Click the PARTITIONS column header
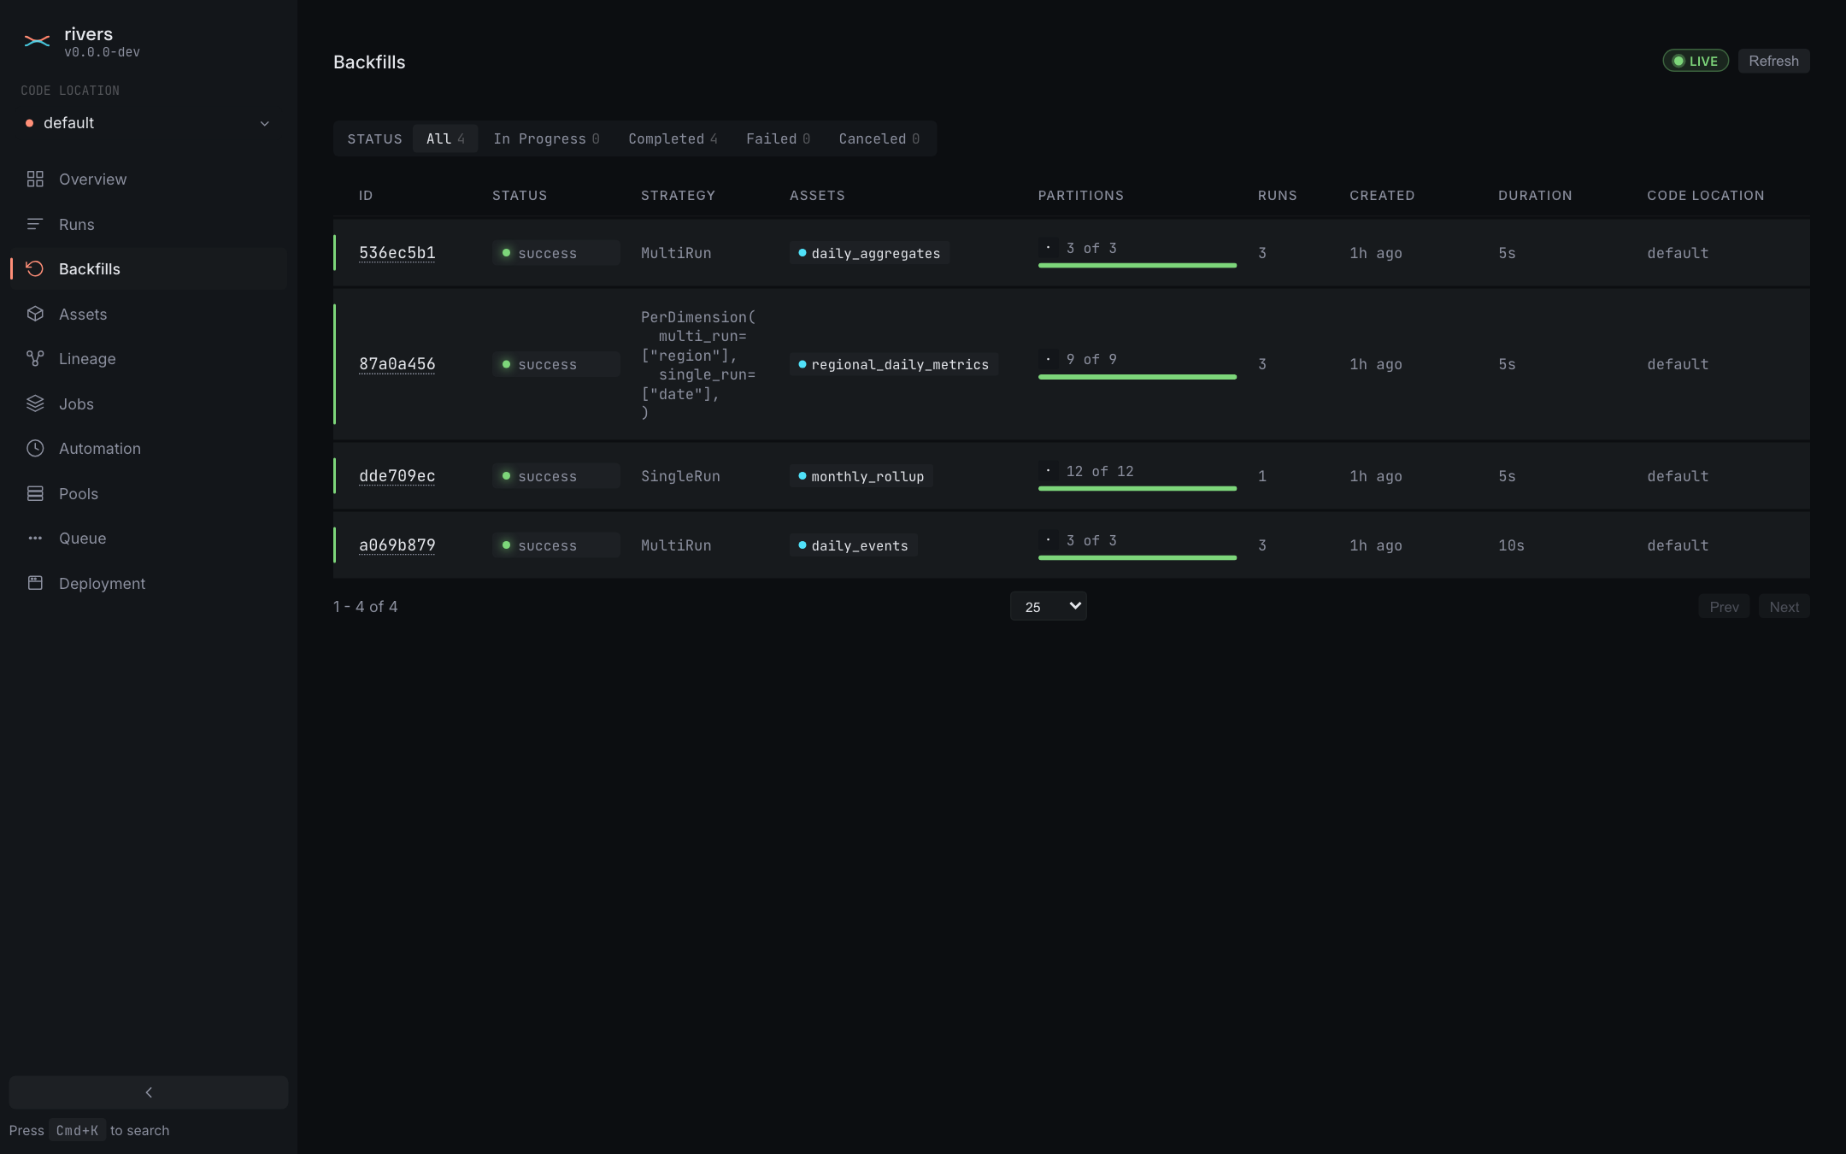The image size is (1846, 1154). pos(1080,196)
